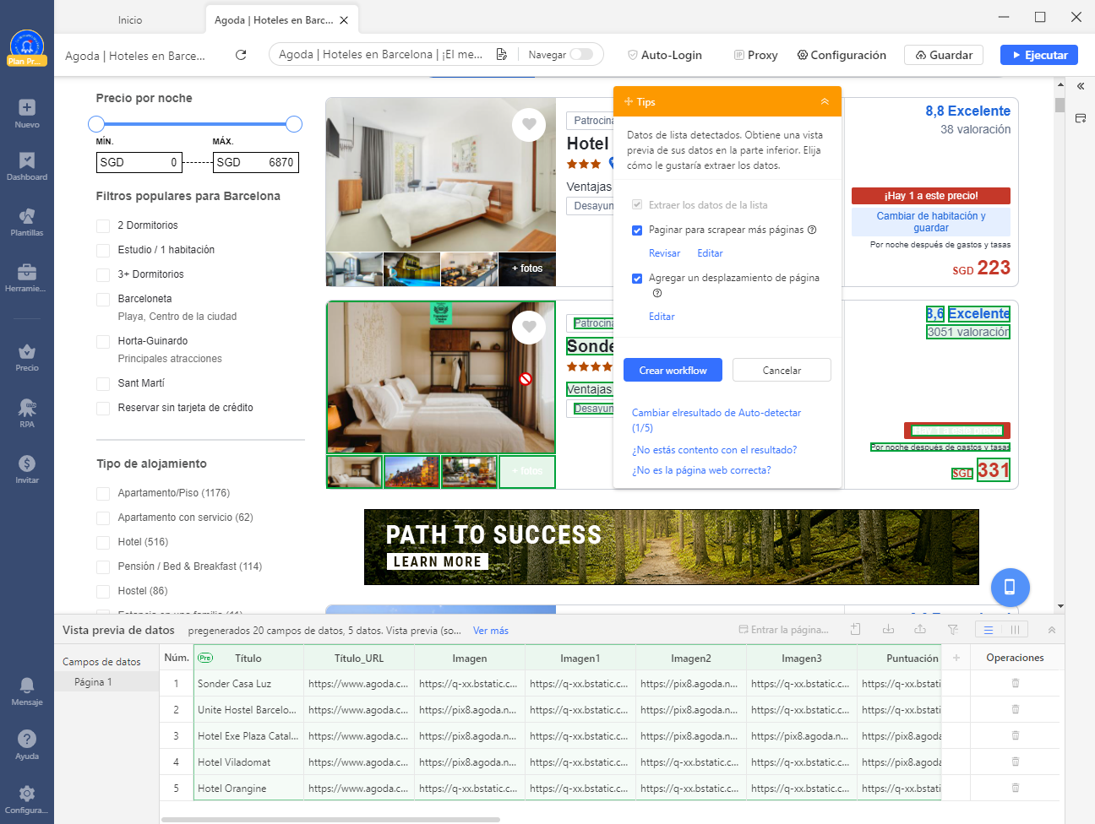Check the 3+ Dormitorios filter

pyautogui.click(x=103, y=274)
